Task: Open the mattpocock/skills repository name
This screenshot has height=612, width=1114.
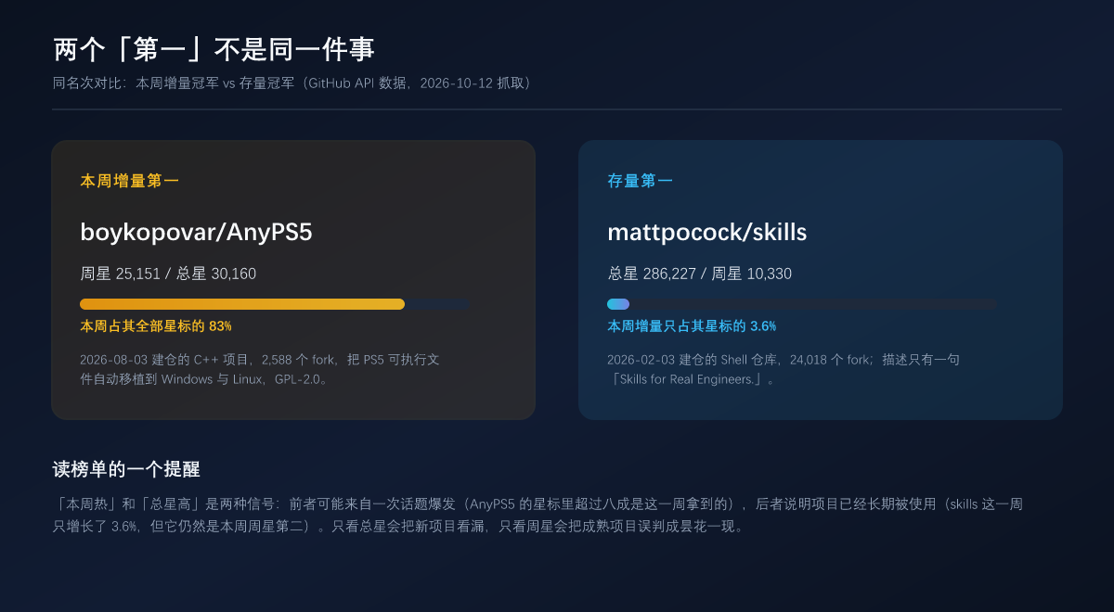Action: pyautogui.click(x=706, y=232)
